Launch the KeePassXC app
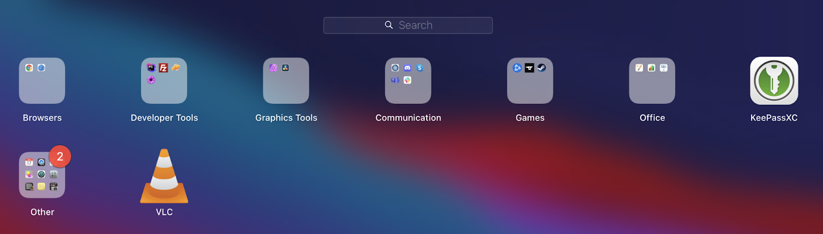 [x=774, y=81]
